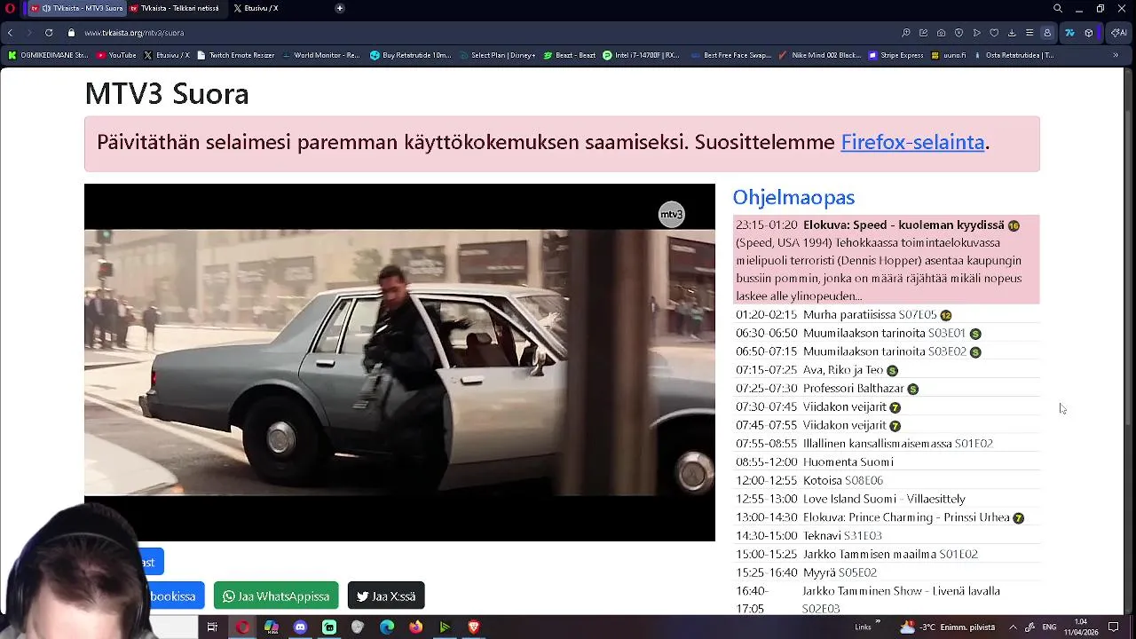The image size is (1136, 639).
Task: Click the Tv extension icon
Action: 1069,33
